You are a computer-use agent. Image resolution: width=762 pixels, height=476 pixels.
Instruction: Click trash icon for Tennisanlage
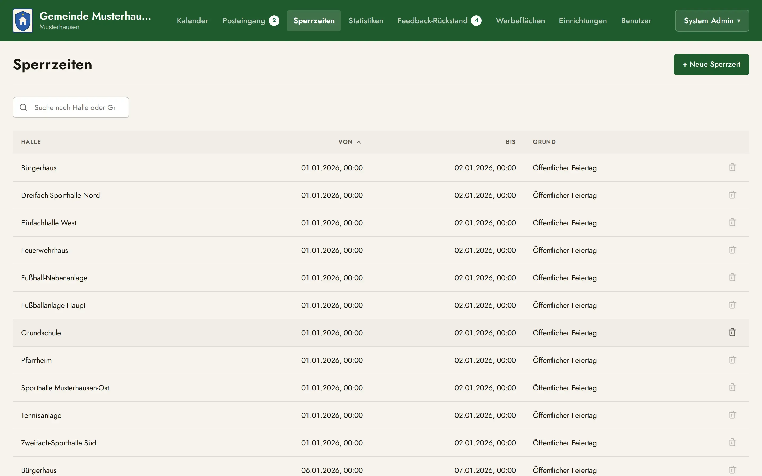click(x=732, y=415)
